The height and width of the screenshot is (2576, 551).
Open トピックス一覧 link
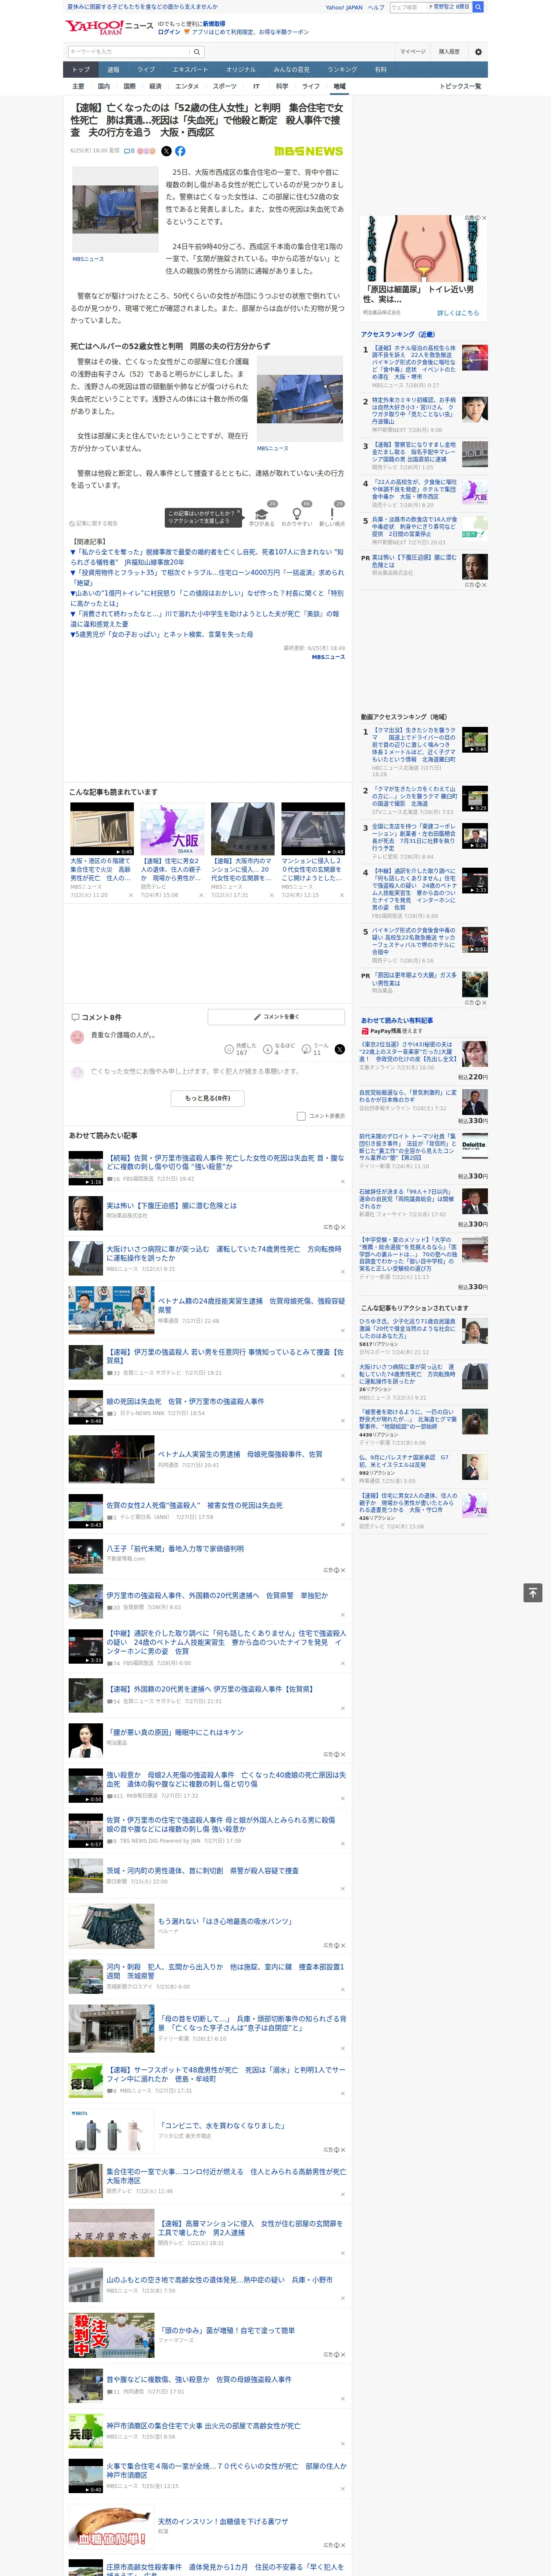460,86
